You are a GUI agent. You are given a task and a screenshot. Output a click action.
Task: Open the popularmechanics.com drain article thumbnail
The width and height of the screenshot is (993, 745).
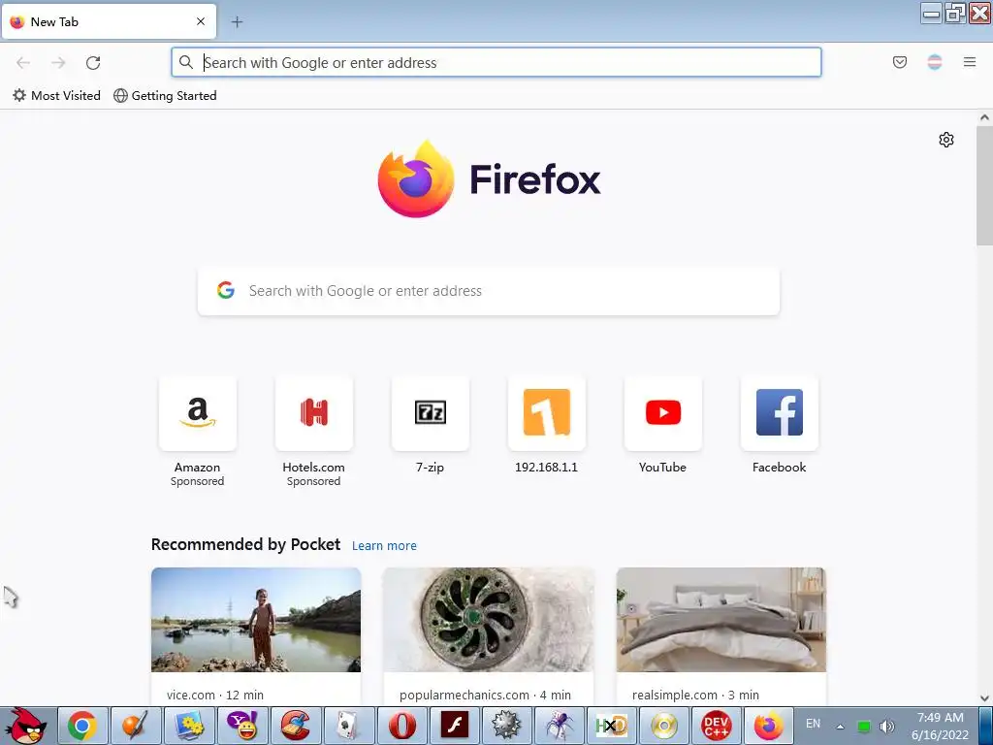click(489, 620)
